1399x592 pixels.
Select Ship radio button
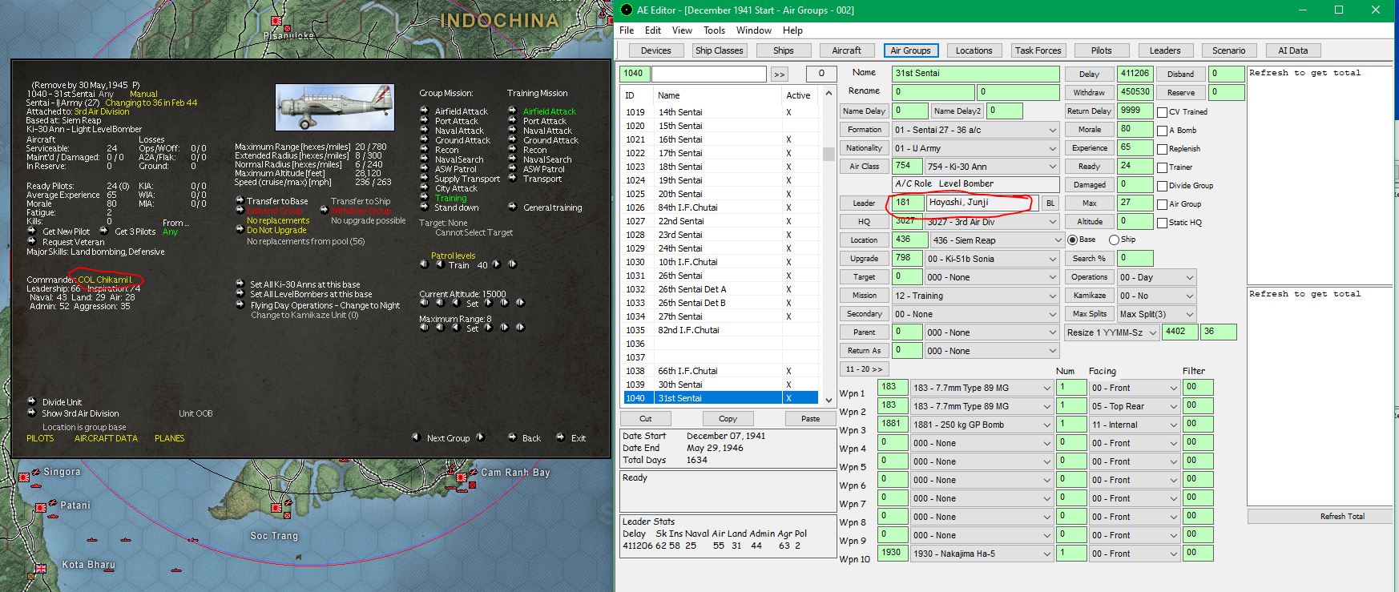[x=1114, y=240]
